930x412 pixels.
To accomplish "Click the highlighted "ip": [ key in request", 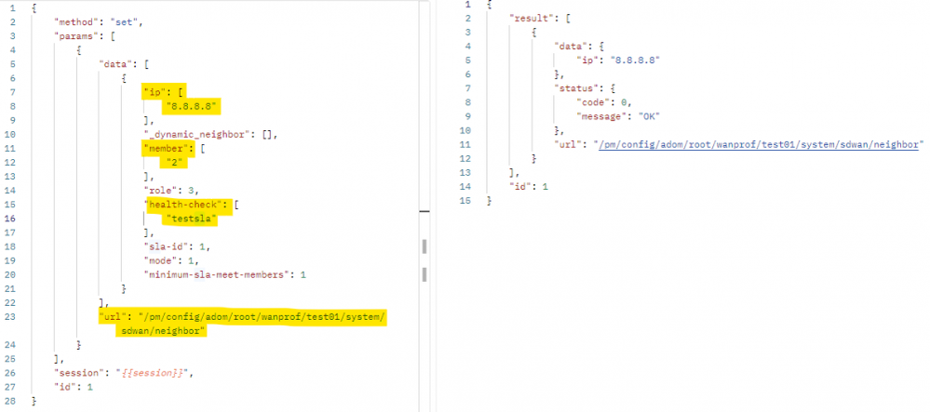I will pyautogui.click(x=164, y=92).
